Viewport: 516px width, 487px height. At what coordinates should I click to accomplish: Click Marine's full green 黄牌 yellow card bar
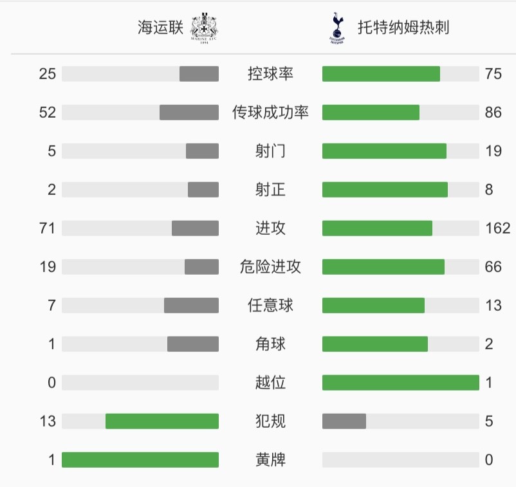140,460
